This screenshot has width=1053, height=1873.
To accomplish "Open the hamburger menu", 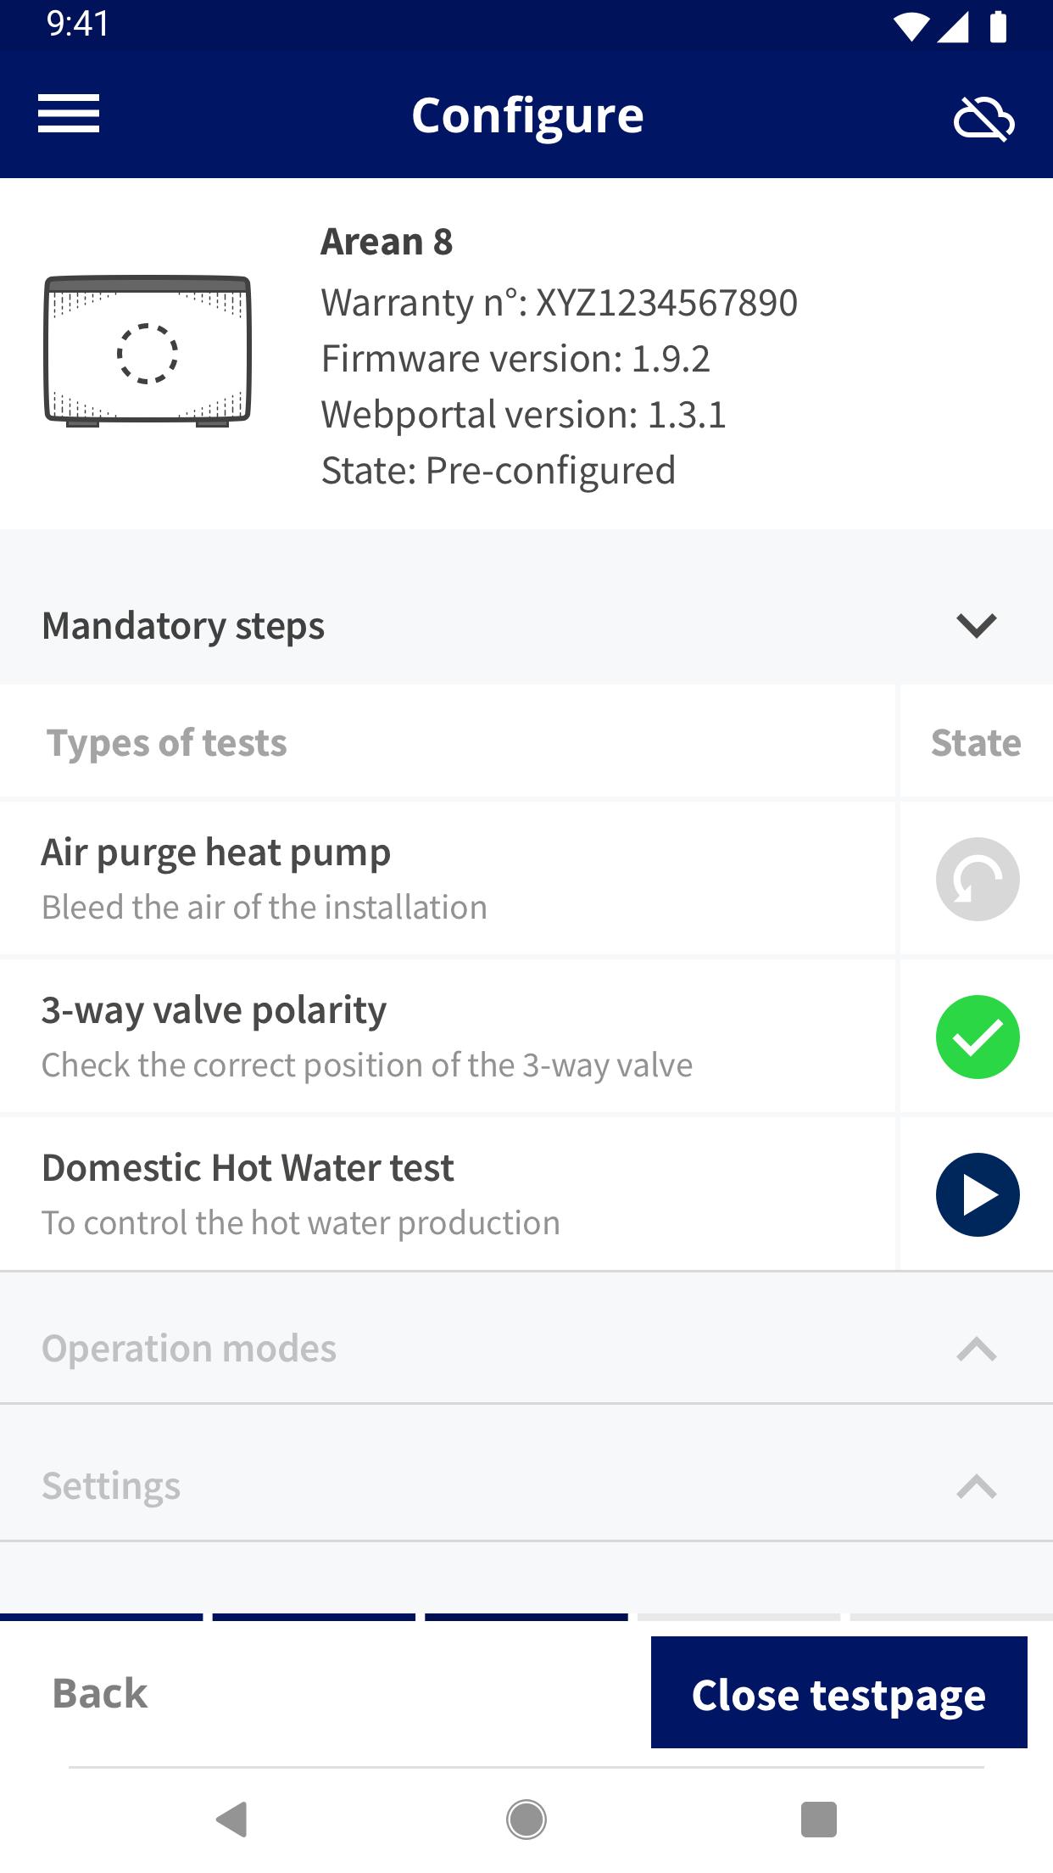I will [x=69, y=114].
